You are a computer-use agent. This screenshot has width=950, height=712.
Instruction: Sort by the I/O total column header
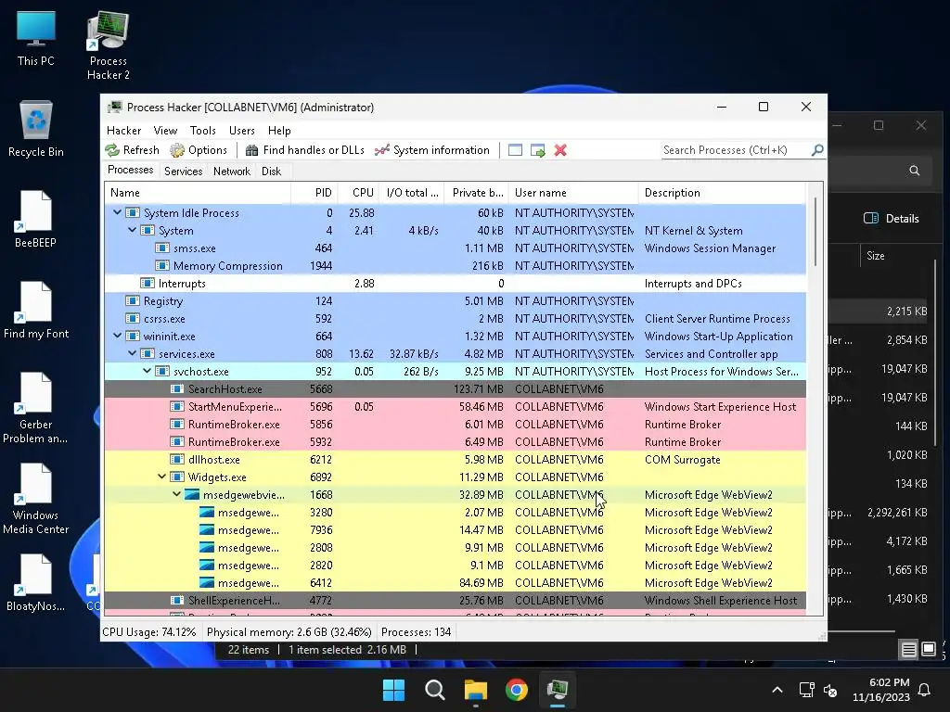tap(411, 193)
